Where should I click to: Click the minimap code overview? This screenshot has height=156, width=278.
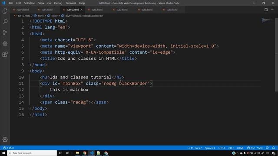tap(267, 20)
